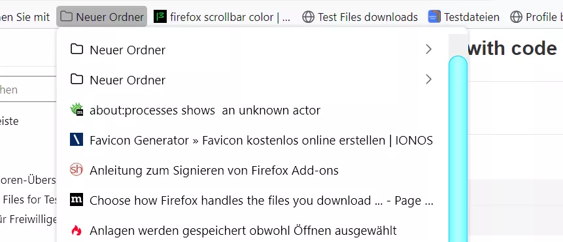Screen dimensions: 563x242
Task: Click the first Neuer Ordner folder icon
Action: point(77,48)
